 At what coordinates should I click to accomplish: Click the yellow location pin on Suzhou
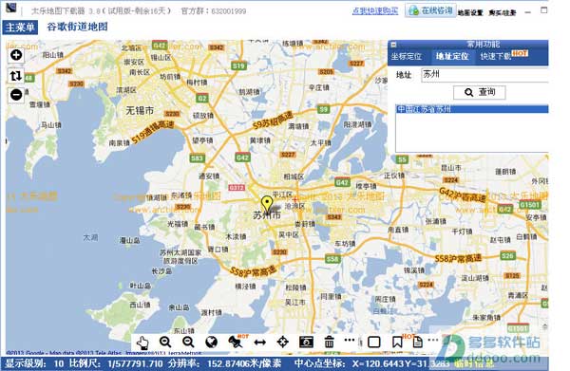[267, 204]
